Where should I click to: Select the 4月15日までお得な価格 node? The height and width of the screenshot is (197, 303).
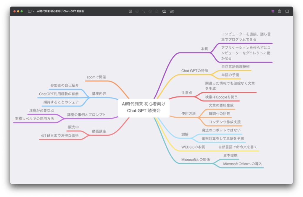pos(60,136)
